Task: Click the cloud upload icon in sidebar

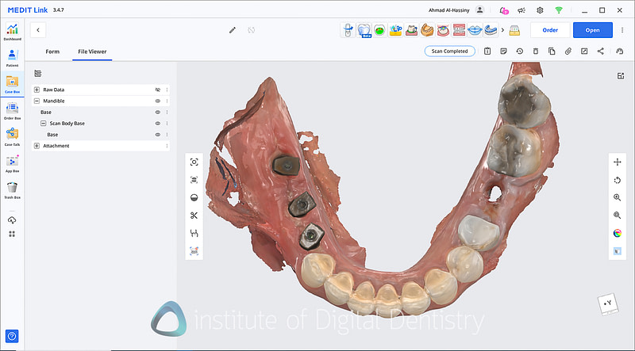Action: point(12,220)
